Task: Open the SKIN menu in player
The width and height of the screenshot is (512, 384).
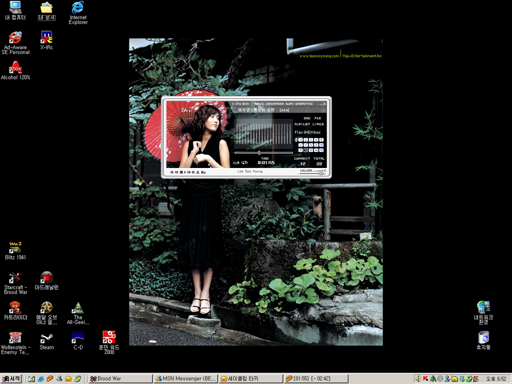Action: tap(245, 104)
